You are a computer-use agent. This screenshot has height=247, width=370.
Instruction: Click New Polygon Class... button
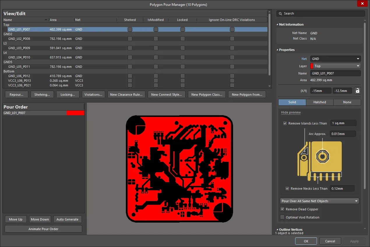click(207, 95)
